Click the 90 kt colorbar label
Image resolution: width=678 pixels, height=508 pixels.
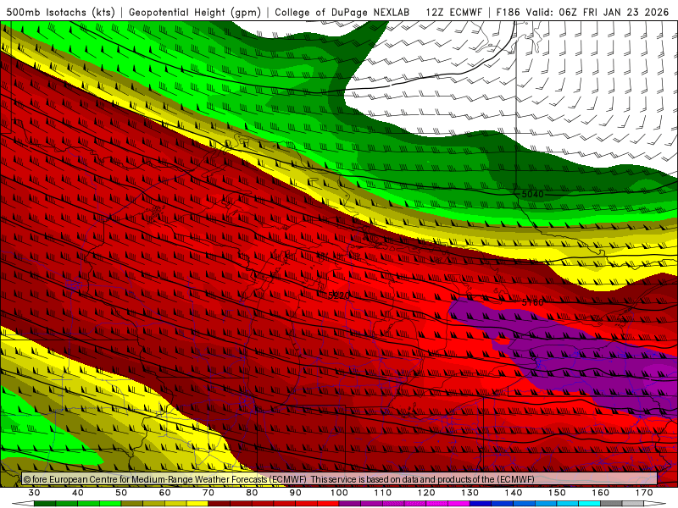click(296, 493)
